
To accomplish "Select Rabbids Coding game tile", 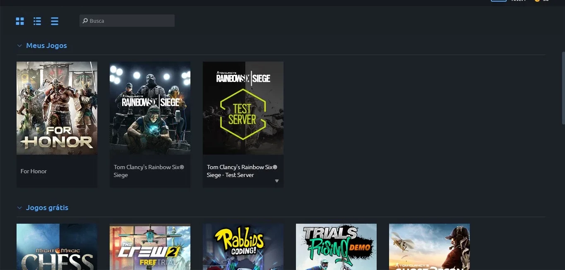I will pyautogui.click(x=243, y=247).
